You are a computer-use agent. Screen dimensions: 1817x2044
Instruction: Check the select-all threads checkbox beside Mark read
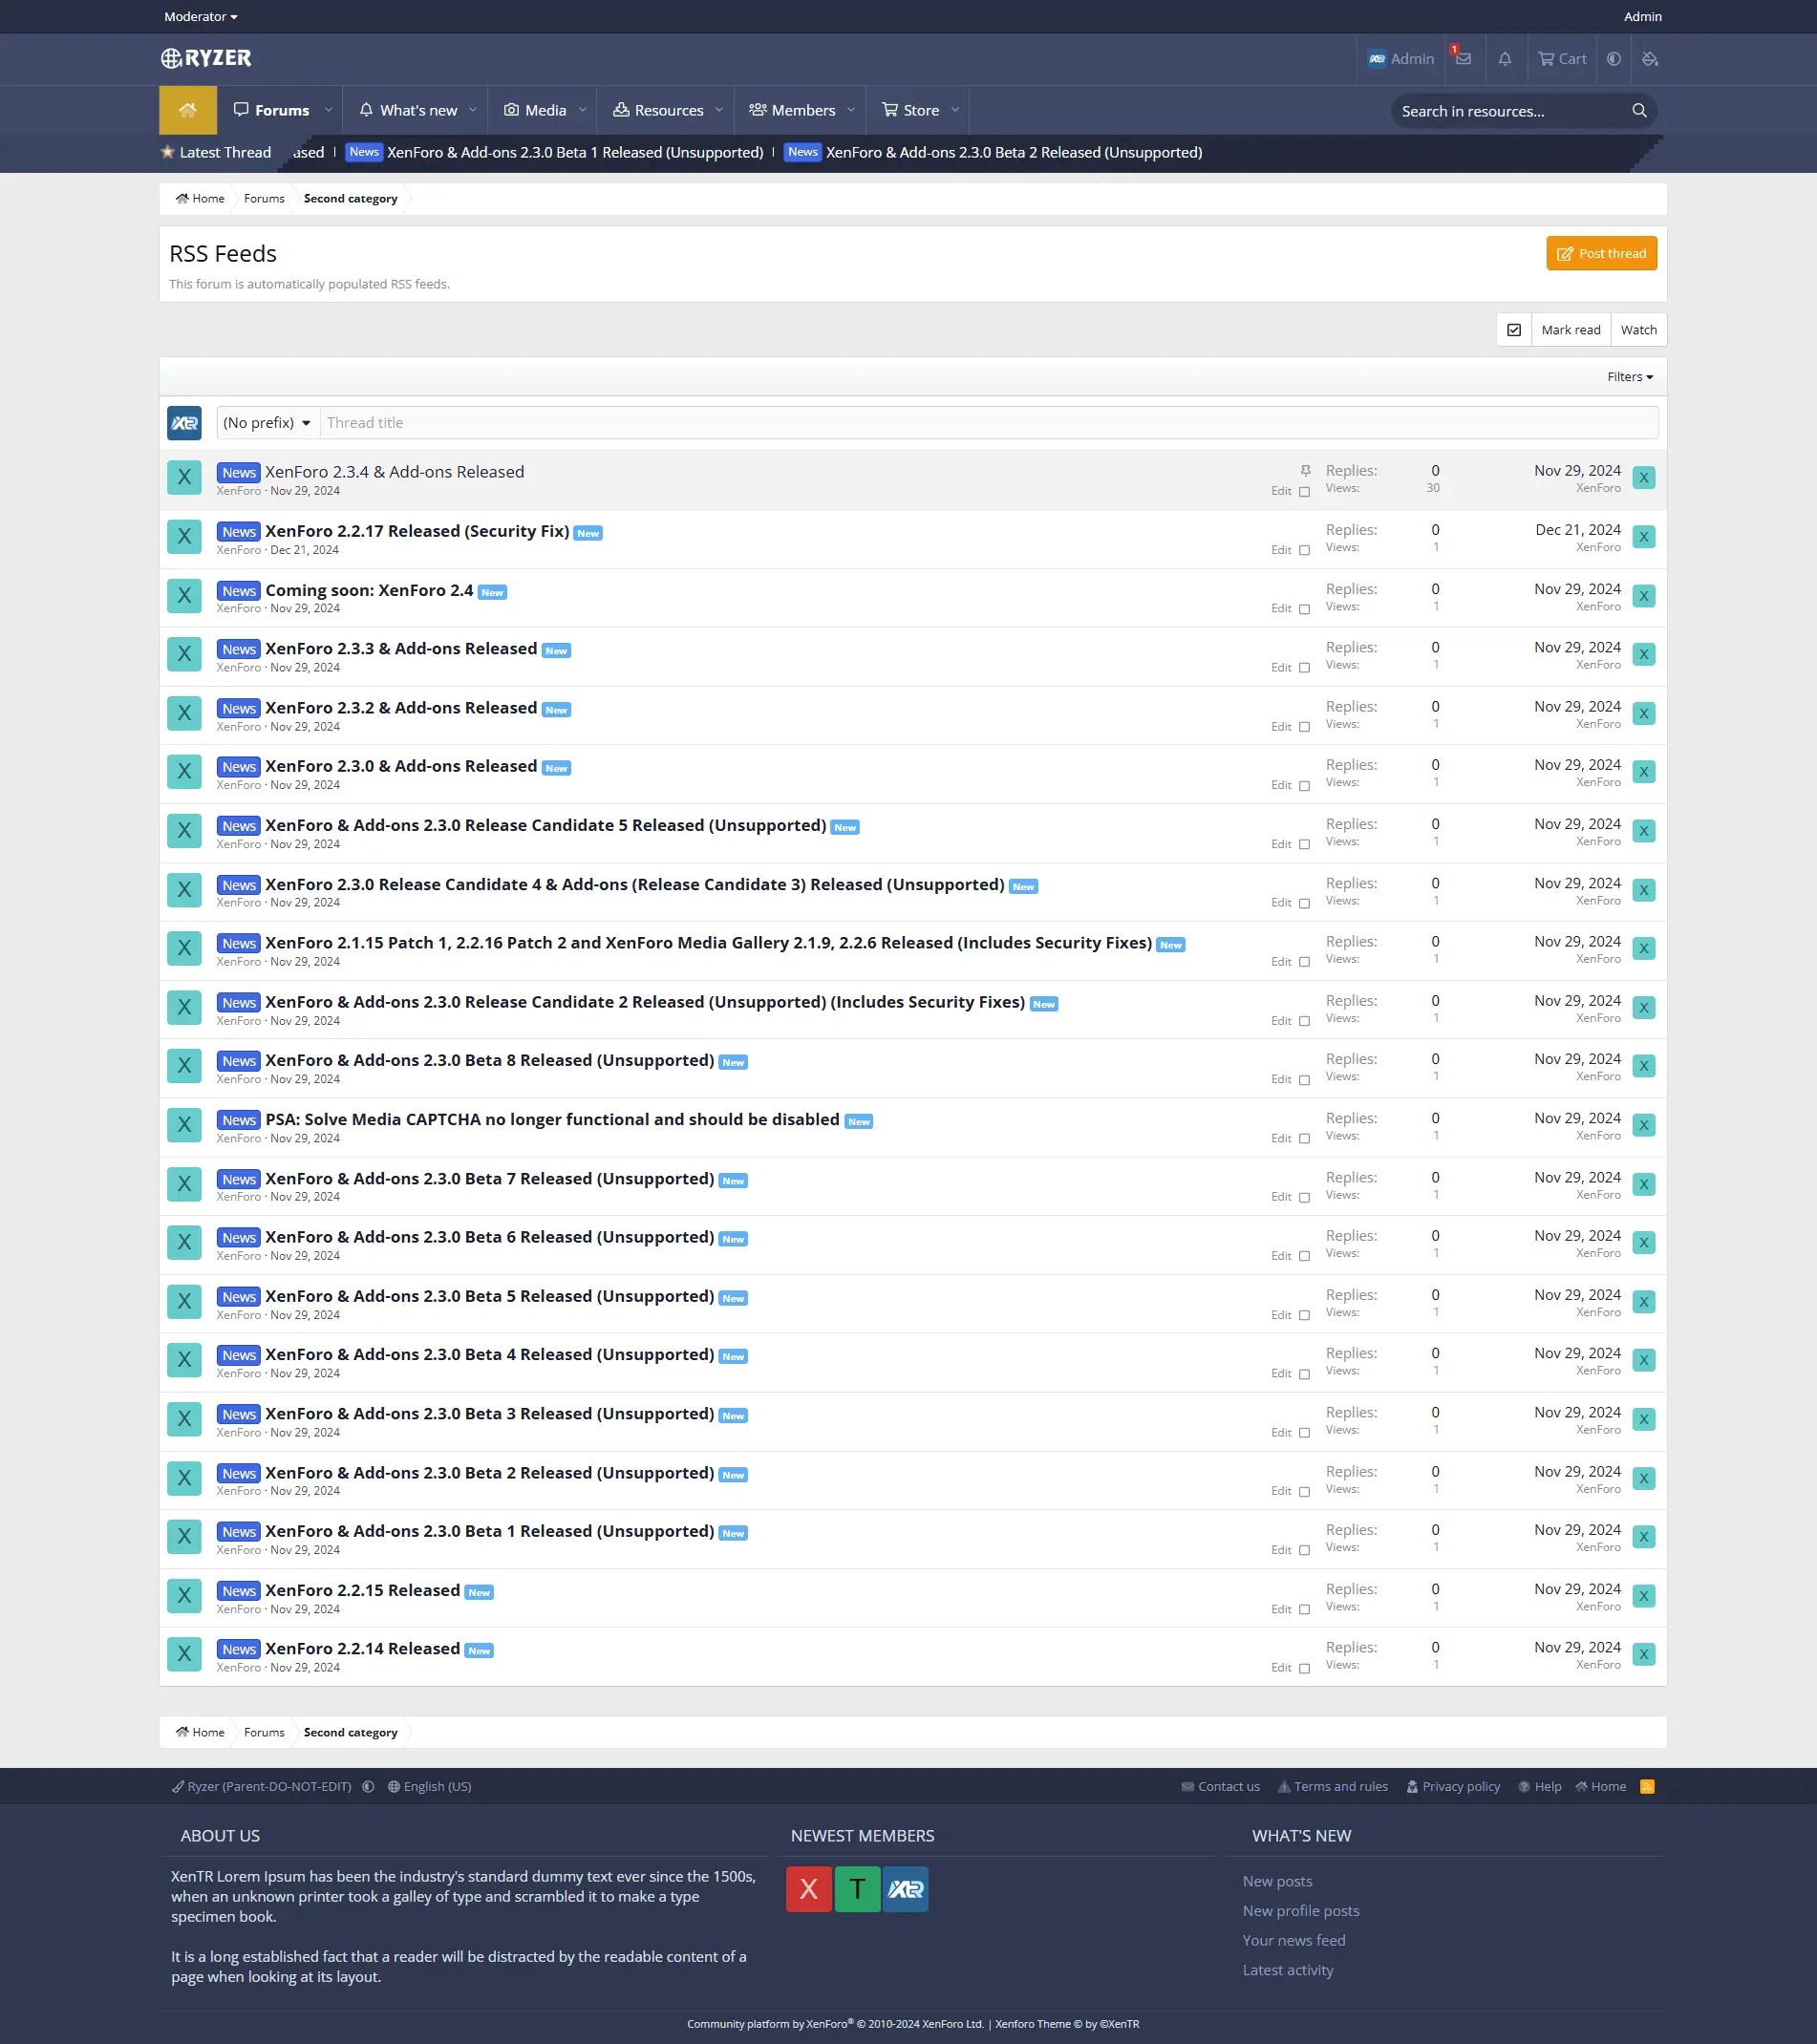coord(1514,330)
